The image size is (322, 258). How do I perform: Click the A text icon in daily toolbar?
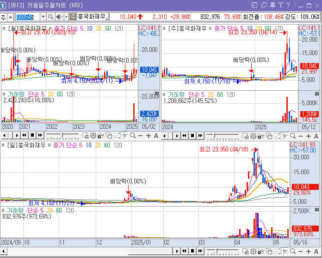click(316, 251)
